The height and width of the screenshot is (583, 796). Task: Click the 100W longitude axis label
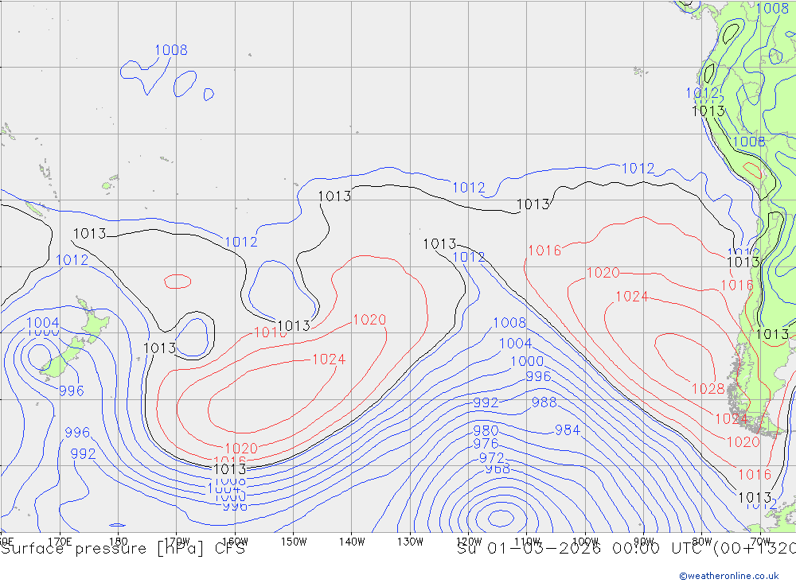point(585,541)
